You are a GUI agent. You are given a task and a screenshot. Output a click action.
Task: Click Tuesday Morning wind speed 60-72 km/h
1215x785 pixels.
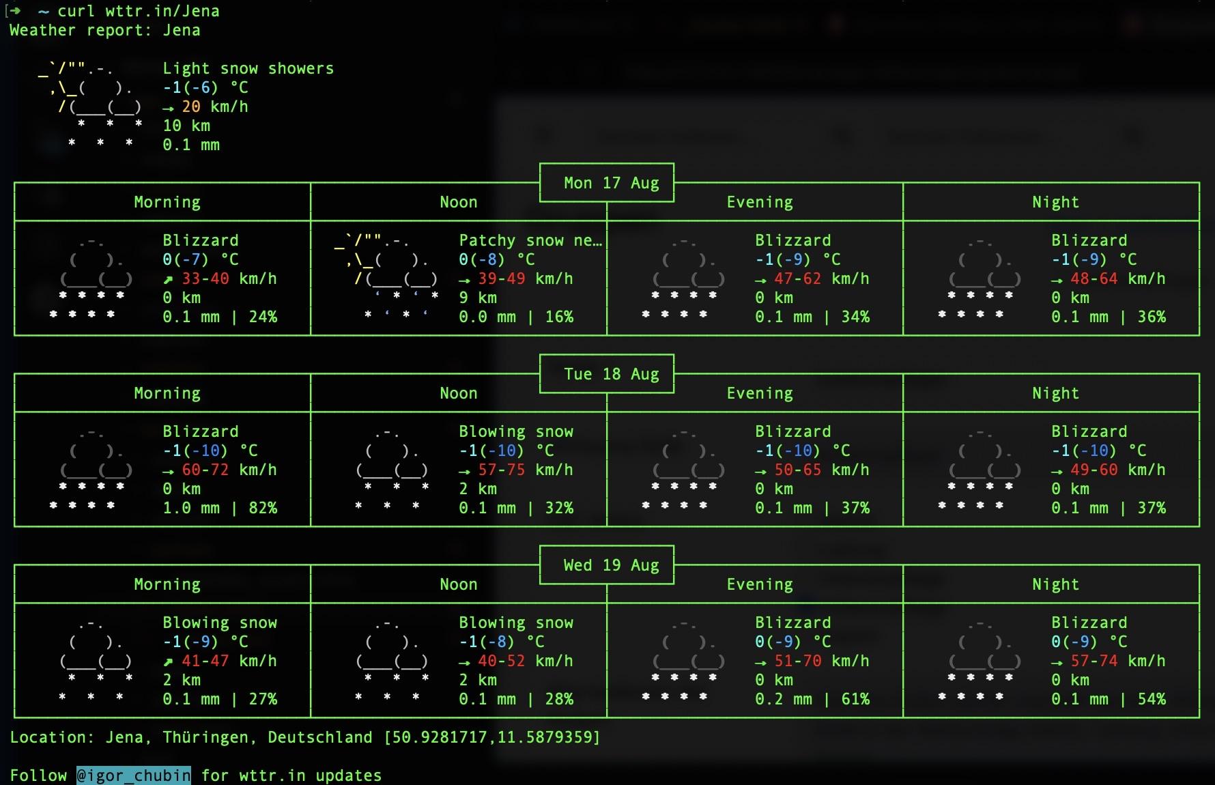pyautogui.click(x=229, y=470)
